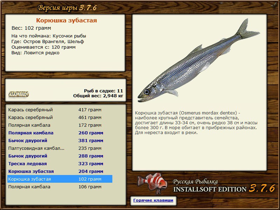Click Где: Остров Врангеля, Шельф line
This screenshot has height=210, width=280.
coord(48,42)
